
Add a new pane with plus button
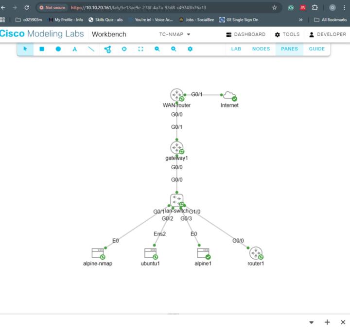click(327, 322)
